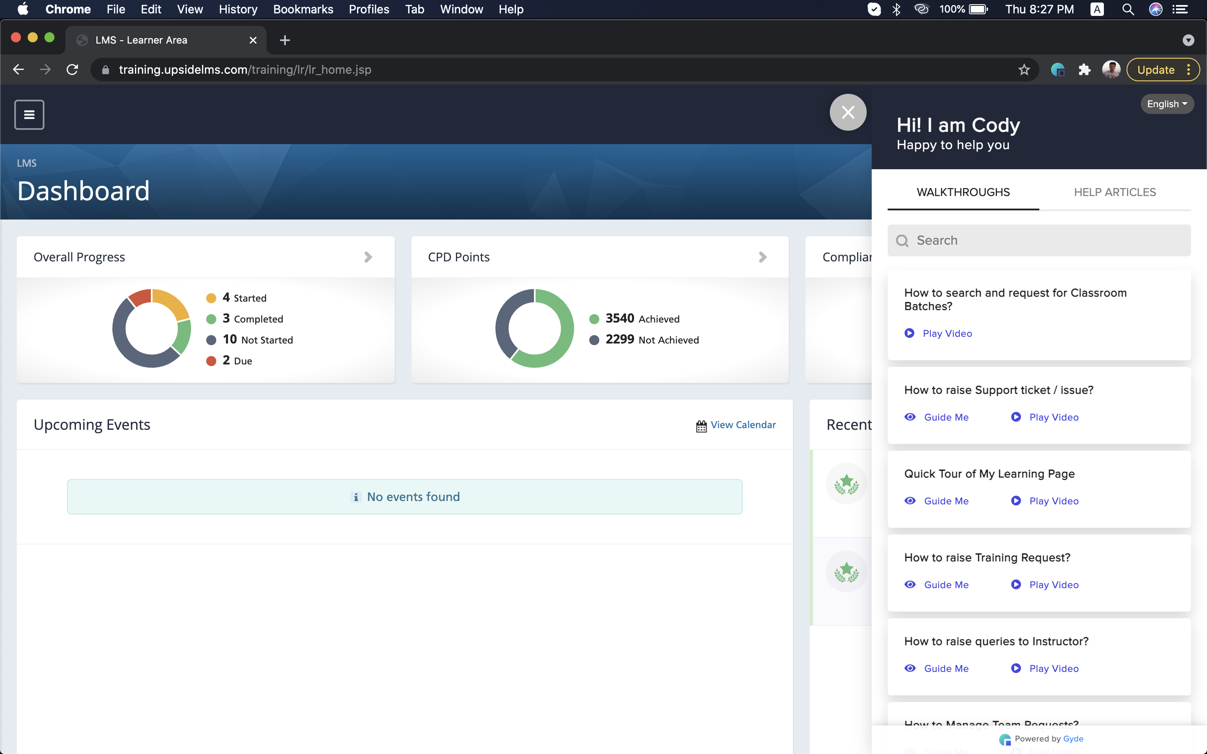Open the View Calendar link

click(x=743, y=425)
